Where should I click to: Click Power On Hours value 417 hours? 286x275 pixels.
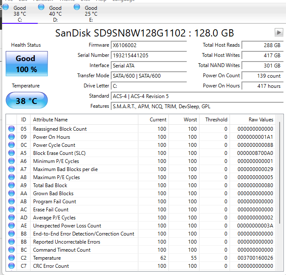coord(263,86)
